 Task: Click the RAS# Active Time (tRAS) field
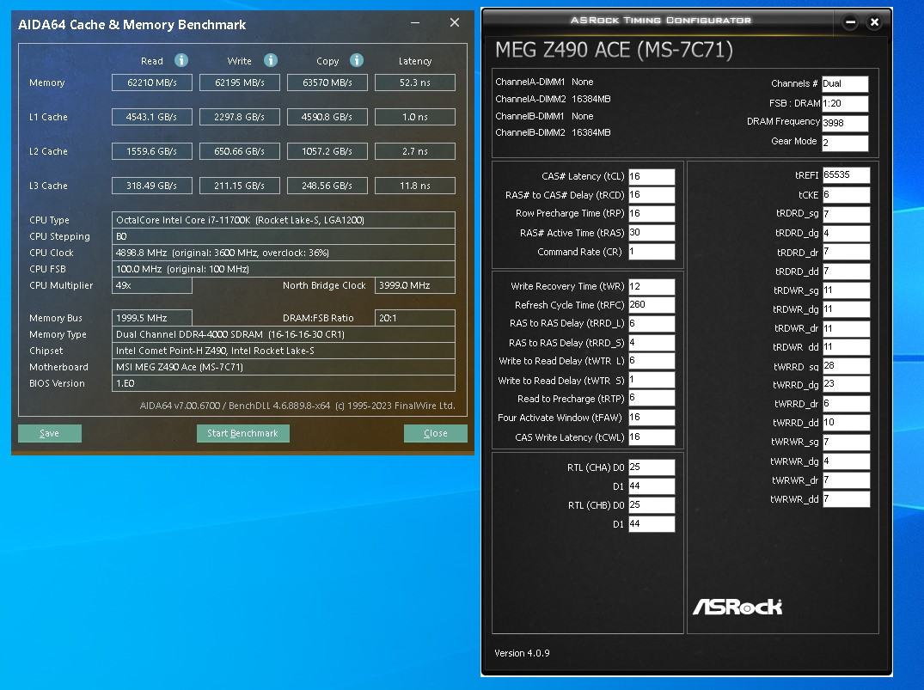click(x=652, y=233)
